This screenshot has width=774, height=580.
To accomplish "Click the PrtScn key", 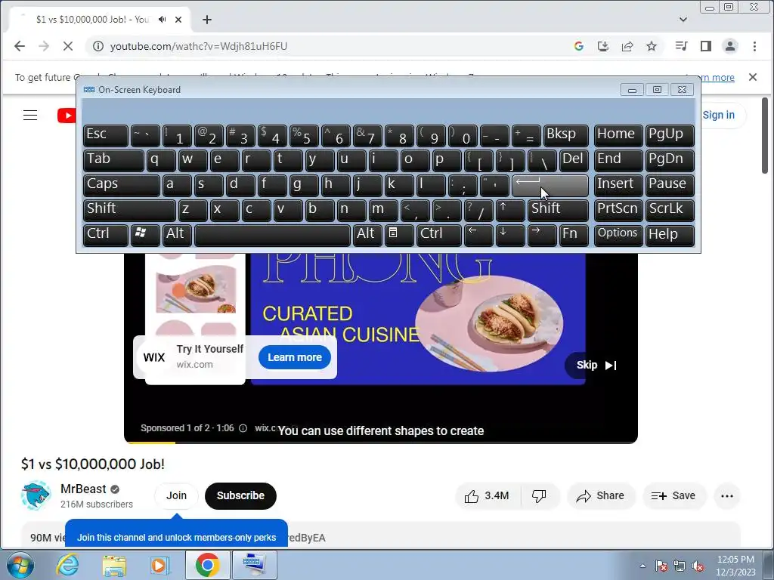I will [618, 210].
